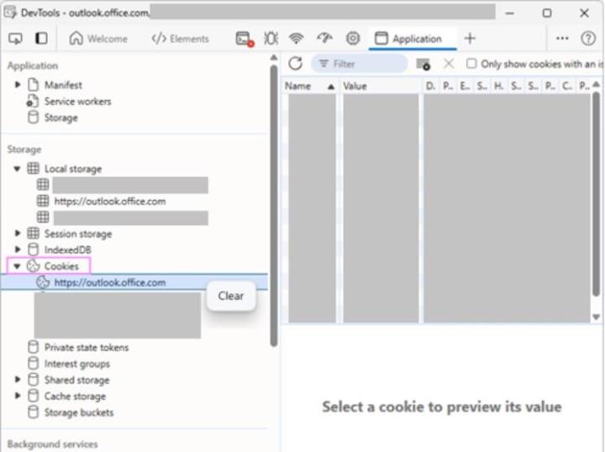
Task: Select the Local storage tree item
Action: (x=73, y=169)
